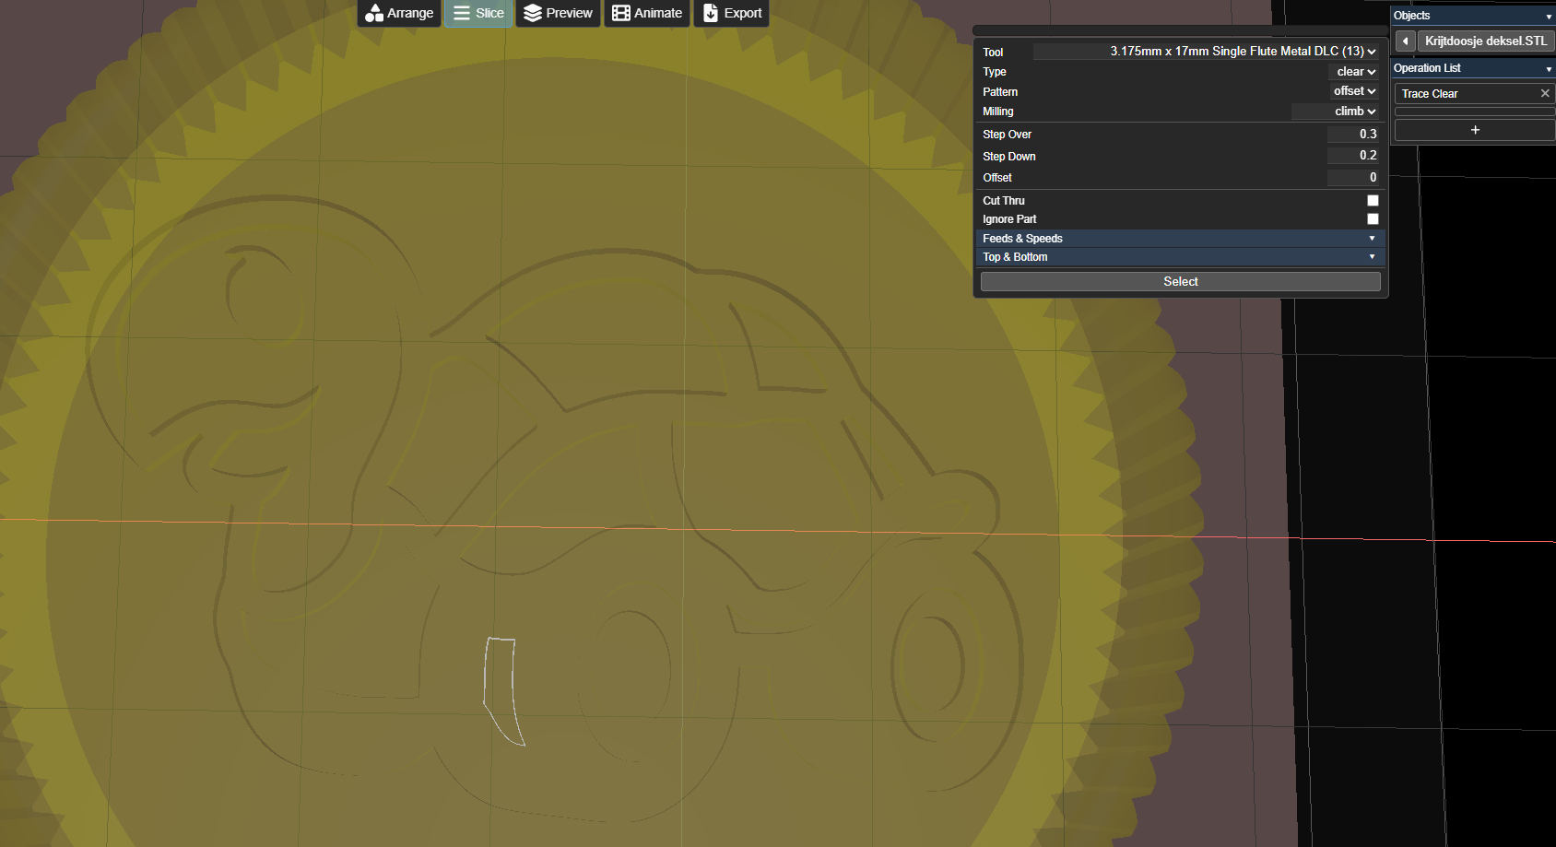Click the back arrow beside Krijtdoosje deksel.STL

1405,41
